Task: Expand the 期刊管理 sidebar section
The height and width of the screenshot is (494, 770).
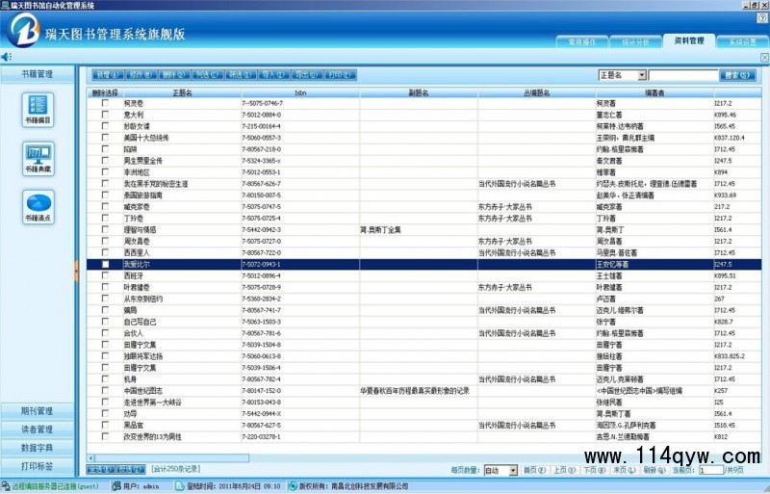Action: tap(38, 411)
